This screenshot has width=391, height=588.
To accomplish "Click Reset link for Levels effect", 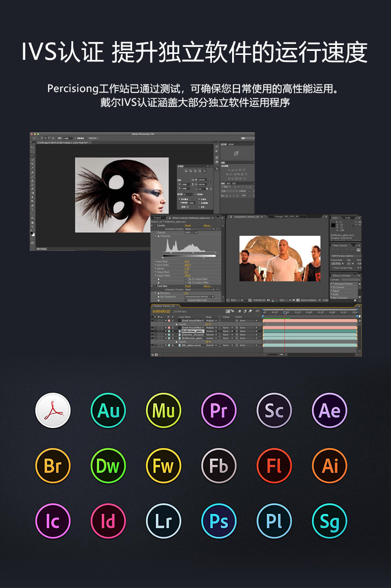I will pos(188,226).
